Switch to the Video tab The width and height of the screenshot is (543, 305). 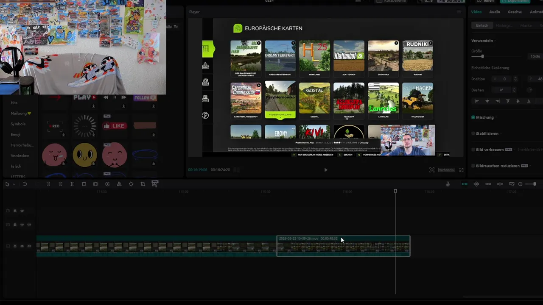(x=476, y=12)
